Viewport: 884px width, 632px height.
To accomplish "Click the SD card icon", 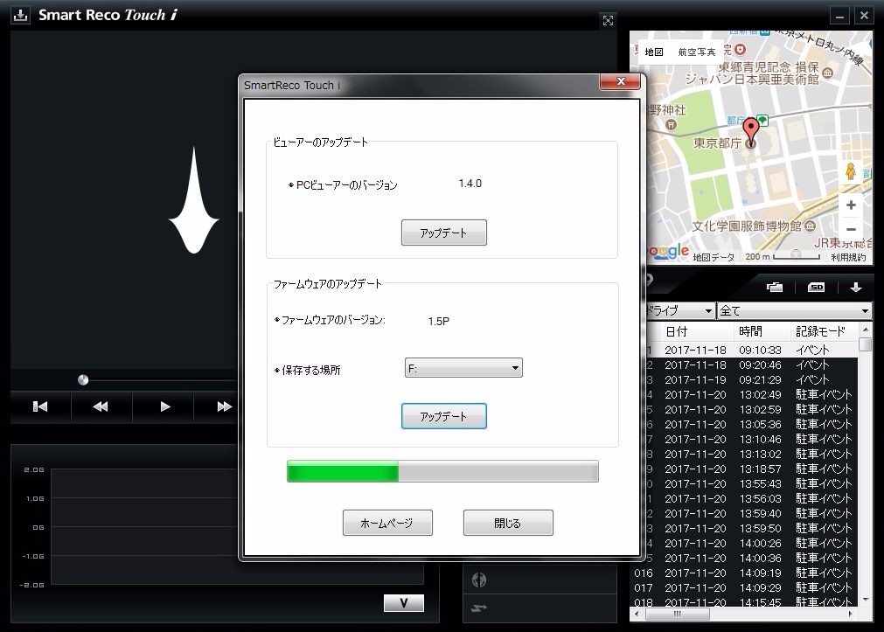I will [816, 287].
